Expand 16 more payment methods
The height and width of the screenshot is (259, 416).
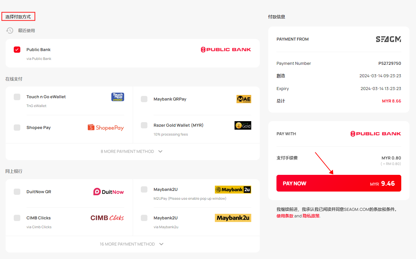(x=132, y=244)
